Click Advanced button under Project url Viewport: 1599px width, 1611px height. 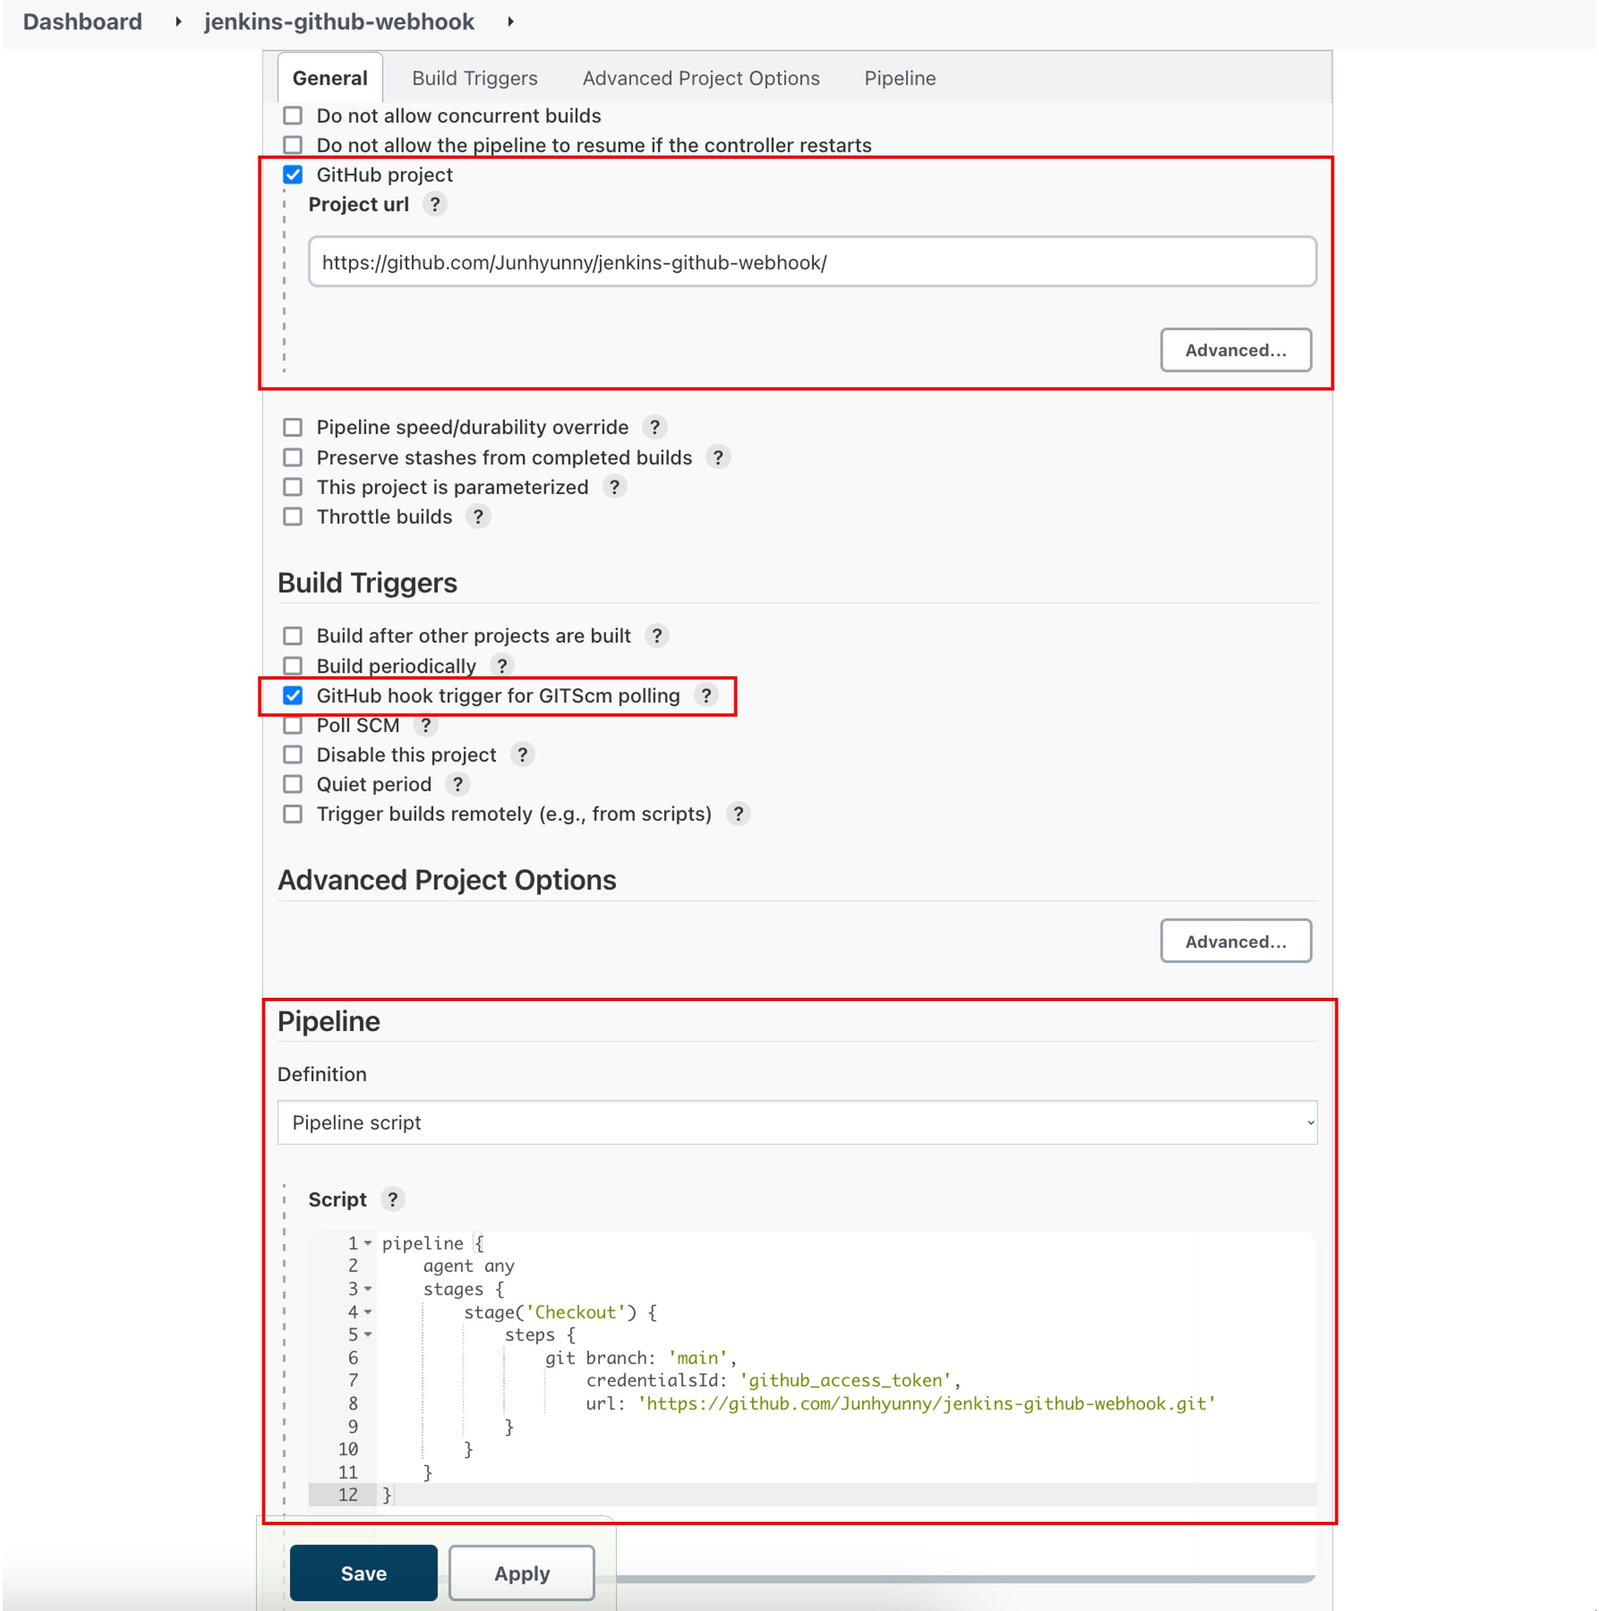pyautogui.click(x=1234, y=350)
